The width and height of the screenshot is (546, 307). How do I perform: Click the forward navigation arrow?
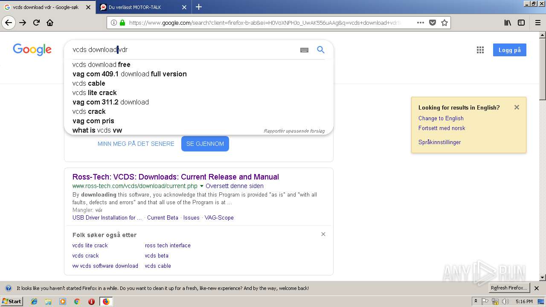click(x=23, y=23)
